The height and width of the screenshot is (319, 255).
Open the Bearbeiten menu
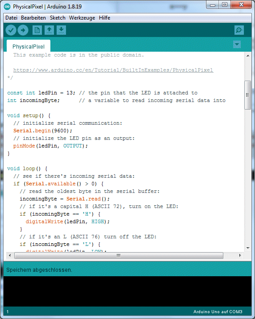[x=33, y=18]
